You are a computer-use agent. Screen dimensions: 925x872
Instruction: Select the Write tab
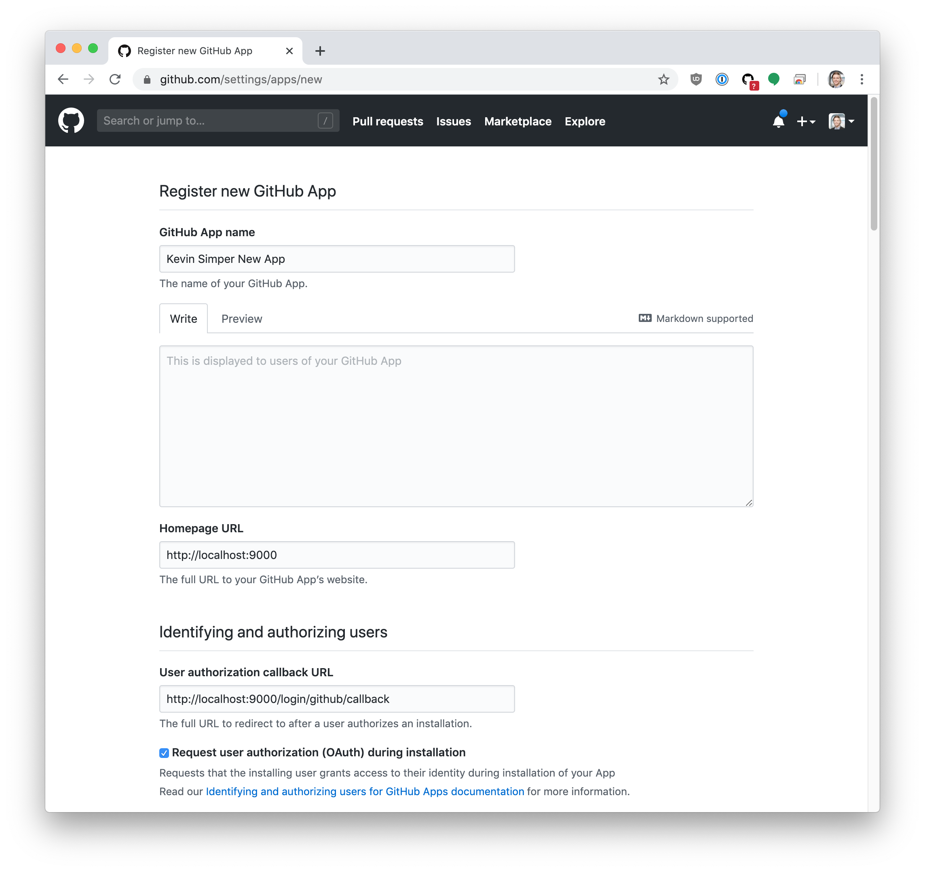coord(183,319)
